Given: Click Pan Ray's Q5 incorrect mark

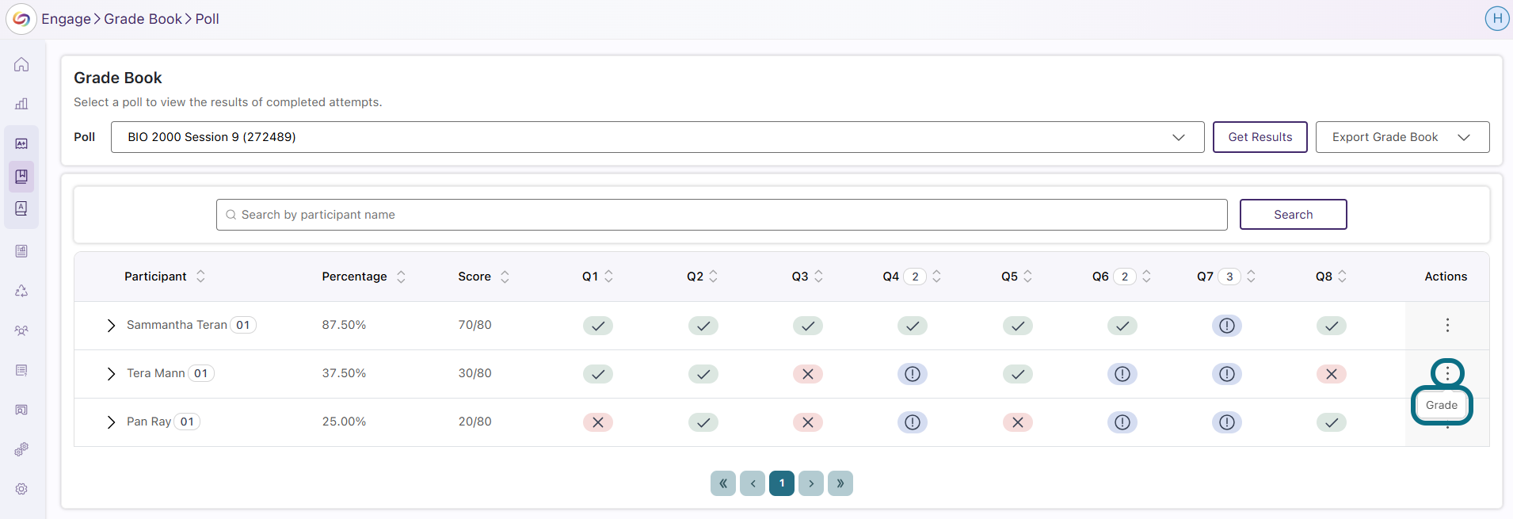Looking at the screenshot, I should click(x=1018, y=422).
